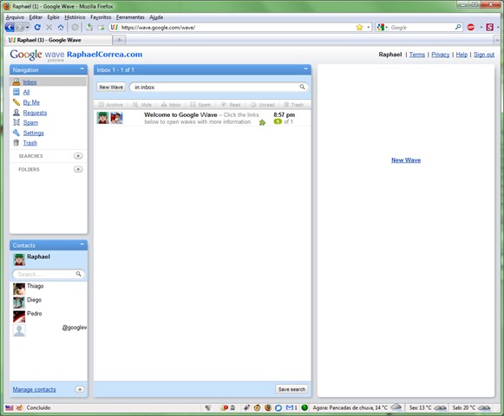
Task: Open the Exibir menu
Action: point(54,17)
